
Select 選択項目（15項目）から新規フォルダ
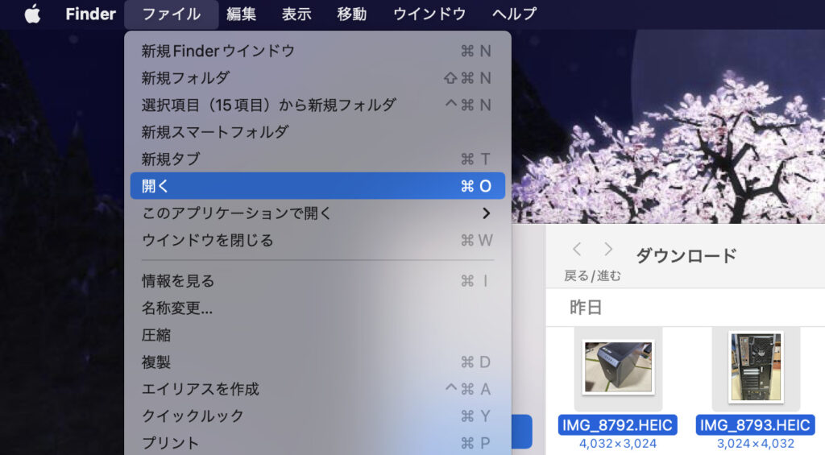coord(317,105)
